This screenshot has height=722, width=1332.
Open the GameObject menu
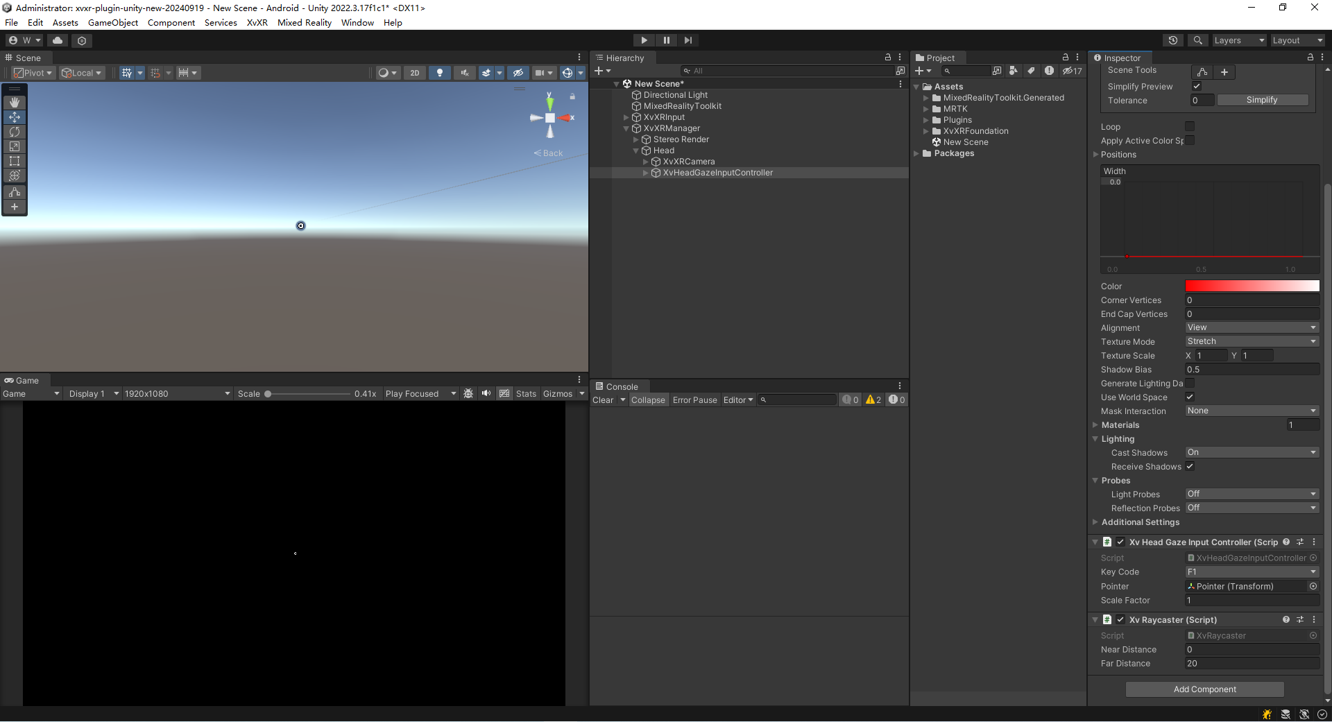113,22
